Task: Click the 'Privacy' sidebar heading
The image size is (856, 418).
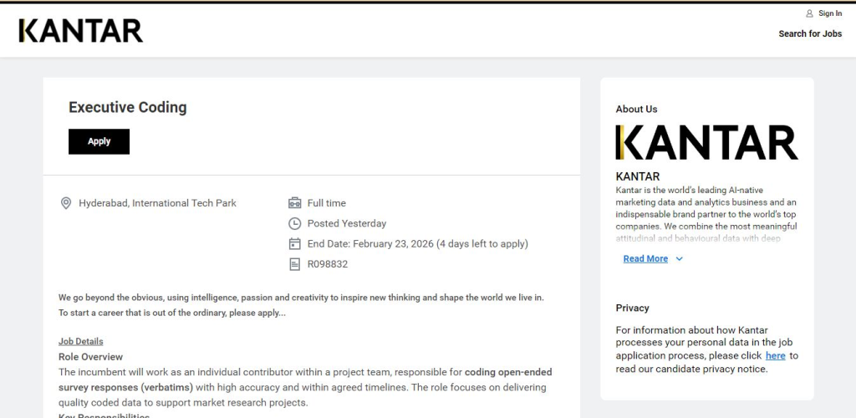Action: pos(632,308)
